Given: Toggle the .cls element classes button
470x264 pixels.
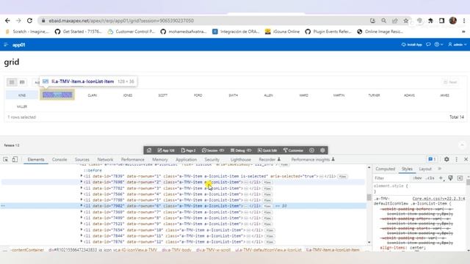Looking at the screenshot, I should click(x=430, y=178).
